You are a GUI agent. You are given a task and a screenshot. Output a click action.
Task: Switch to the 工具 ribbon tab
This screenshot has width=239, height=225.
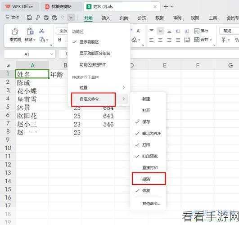213,18
